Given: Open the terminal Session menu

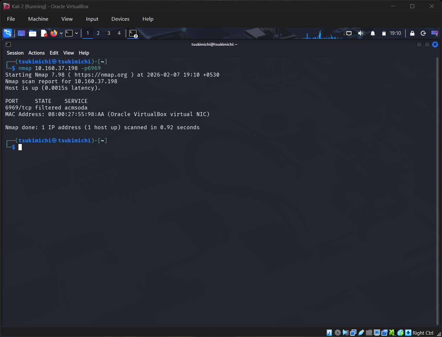Looking at the screenshot, I should click(15, 53).
